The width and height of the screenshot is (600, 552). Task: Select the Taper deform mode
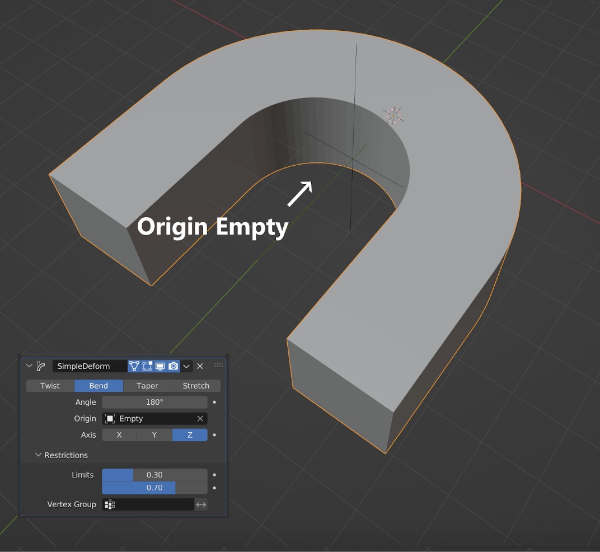(x=147, y=386)
